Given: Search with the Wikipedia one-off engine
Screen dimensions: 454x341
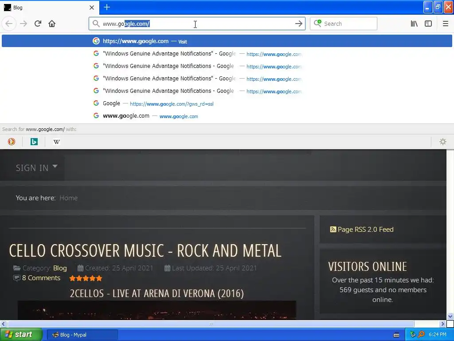Looking at the screenshot, I should click(x=57, y=142).
